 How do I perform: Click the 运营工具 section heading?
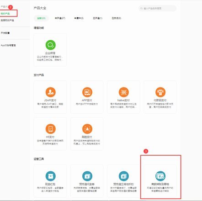click(x=39, y=159)
